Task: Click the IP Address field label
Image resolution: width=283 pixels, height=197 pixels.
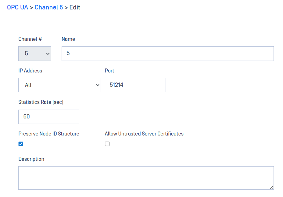Action: click(30, 71)
